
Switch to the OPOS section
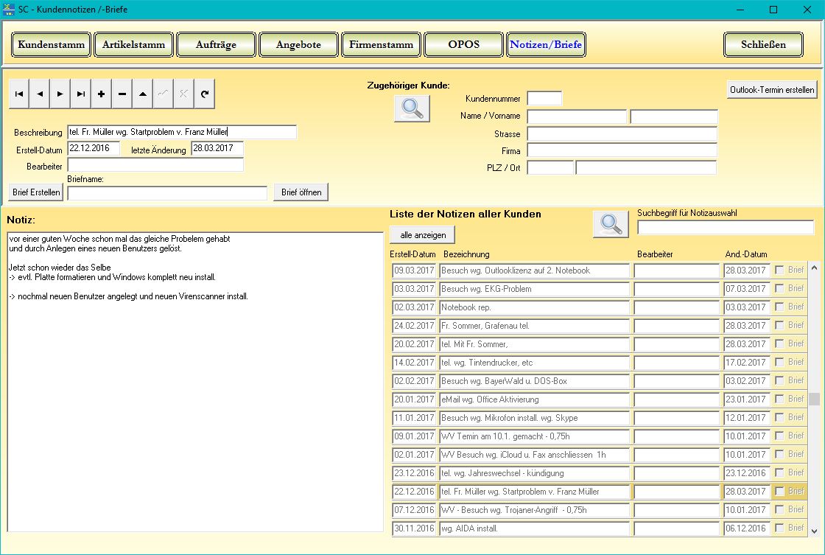(464, 45)
